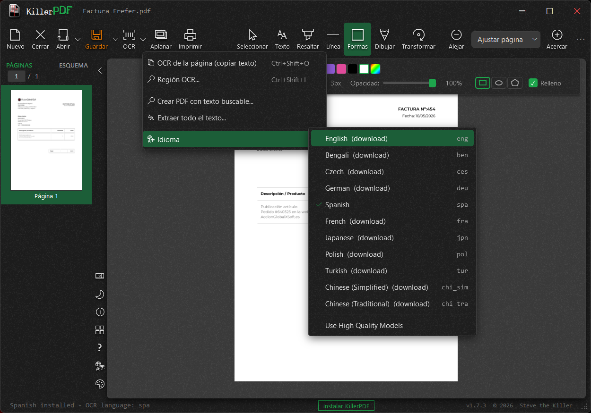Choose German (download) OCR language
Viewport: 591px width, 413px height.
pyautogui.click(x=392, y=188)
